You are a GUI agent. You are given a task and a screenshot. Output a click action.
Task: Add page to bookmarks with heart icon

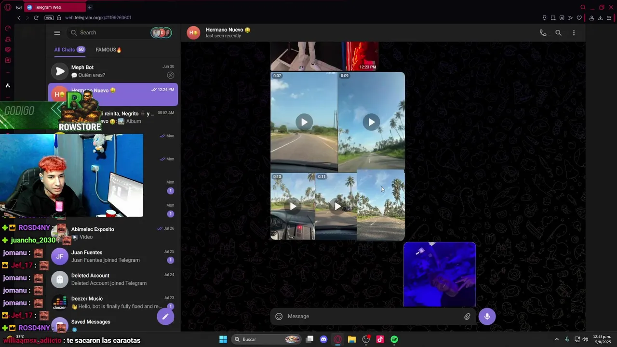tap(579, 18)
